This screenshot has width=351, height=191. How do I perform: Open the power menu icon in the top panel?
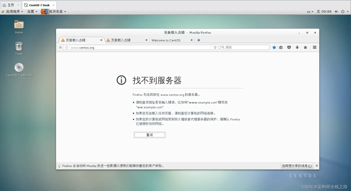[343, 11]
